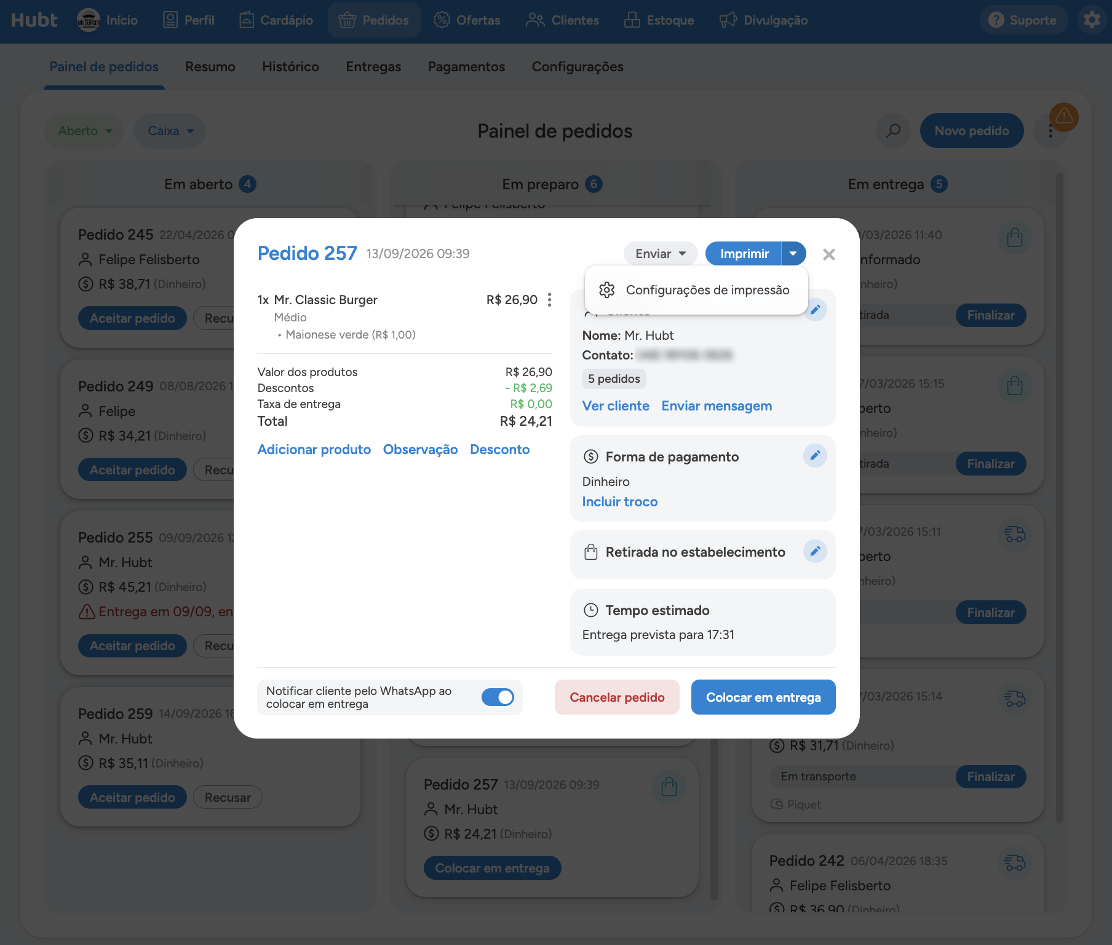Click the Mr. Burger avatar next to Início
The image size is (1112, 945).
click(89, 20)
